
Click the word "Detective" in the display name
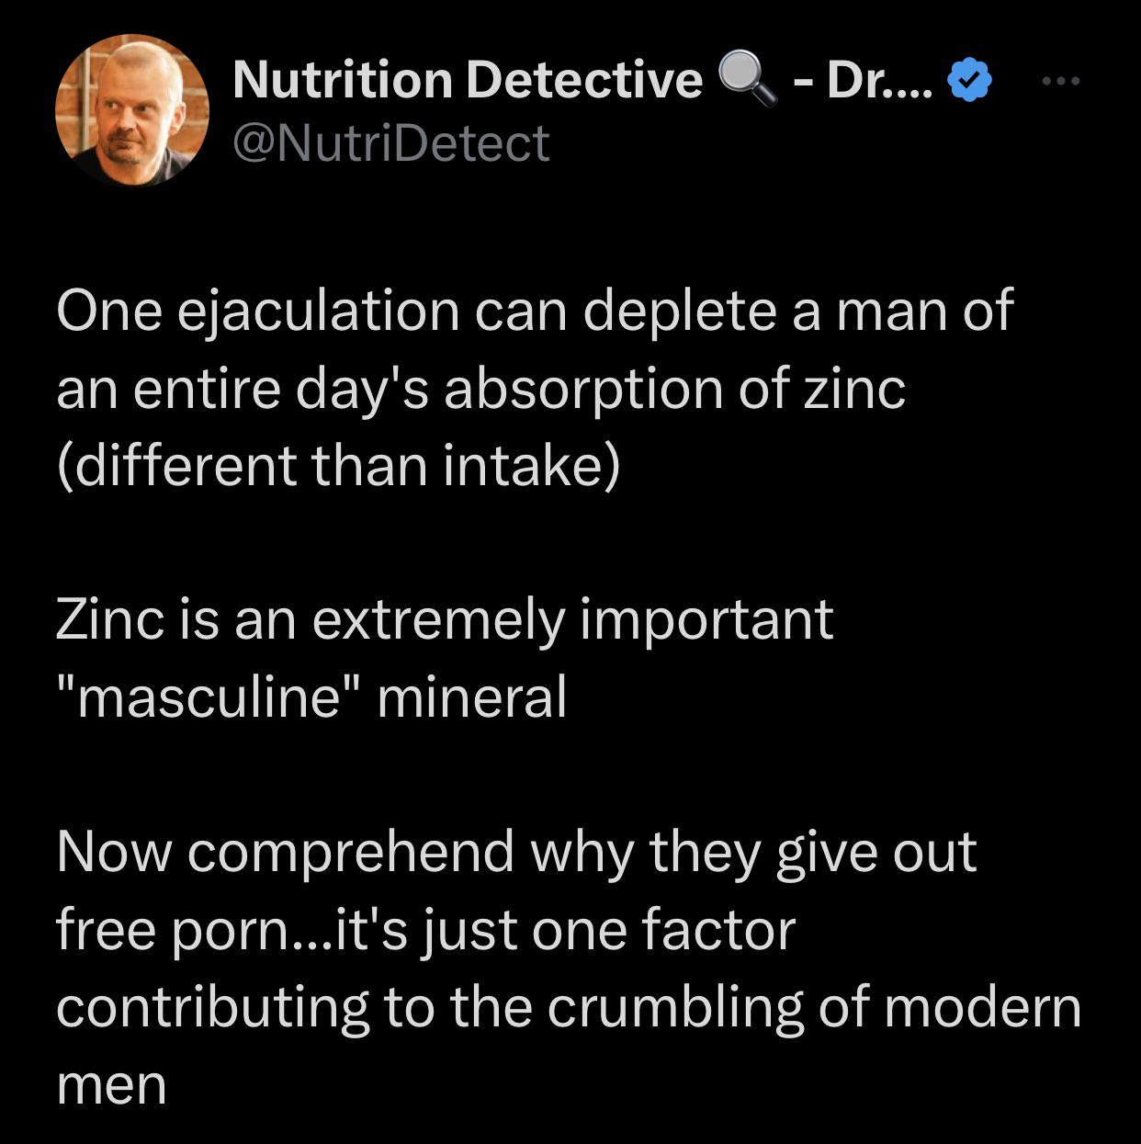[x=584, y=80]
